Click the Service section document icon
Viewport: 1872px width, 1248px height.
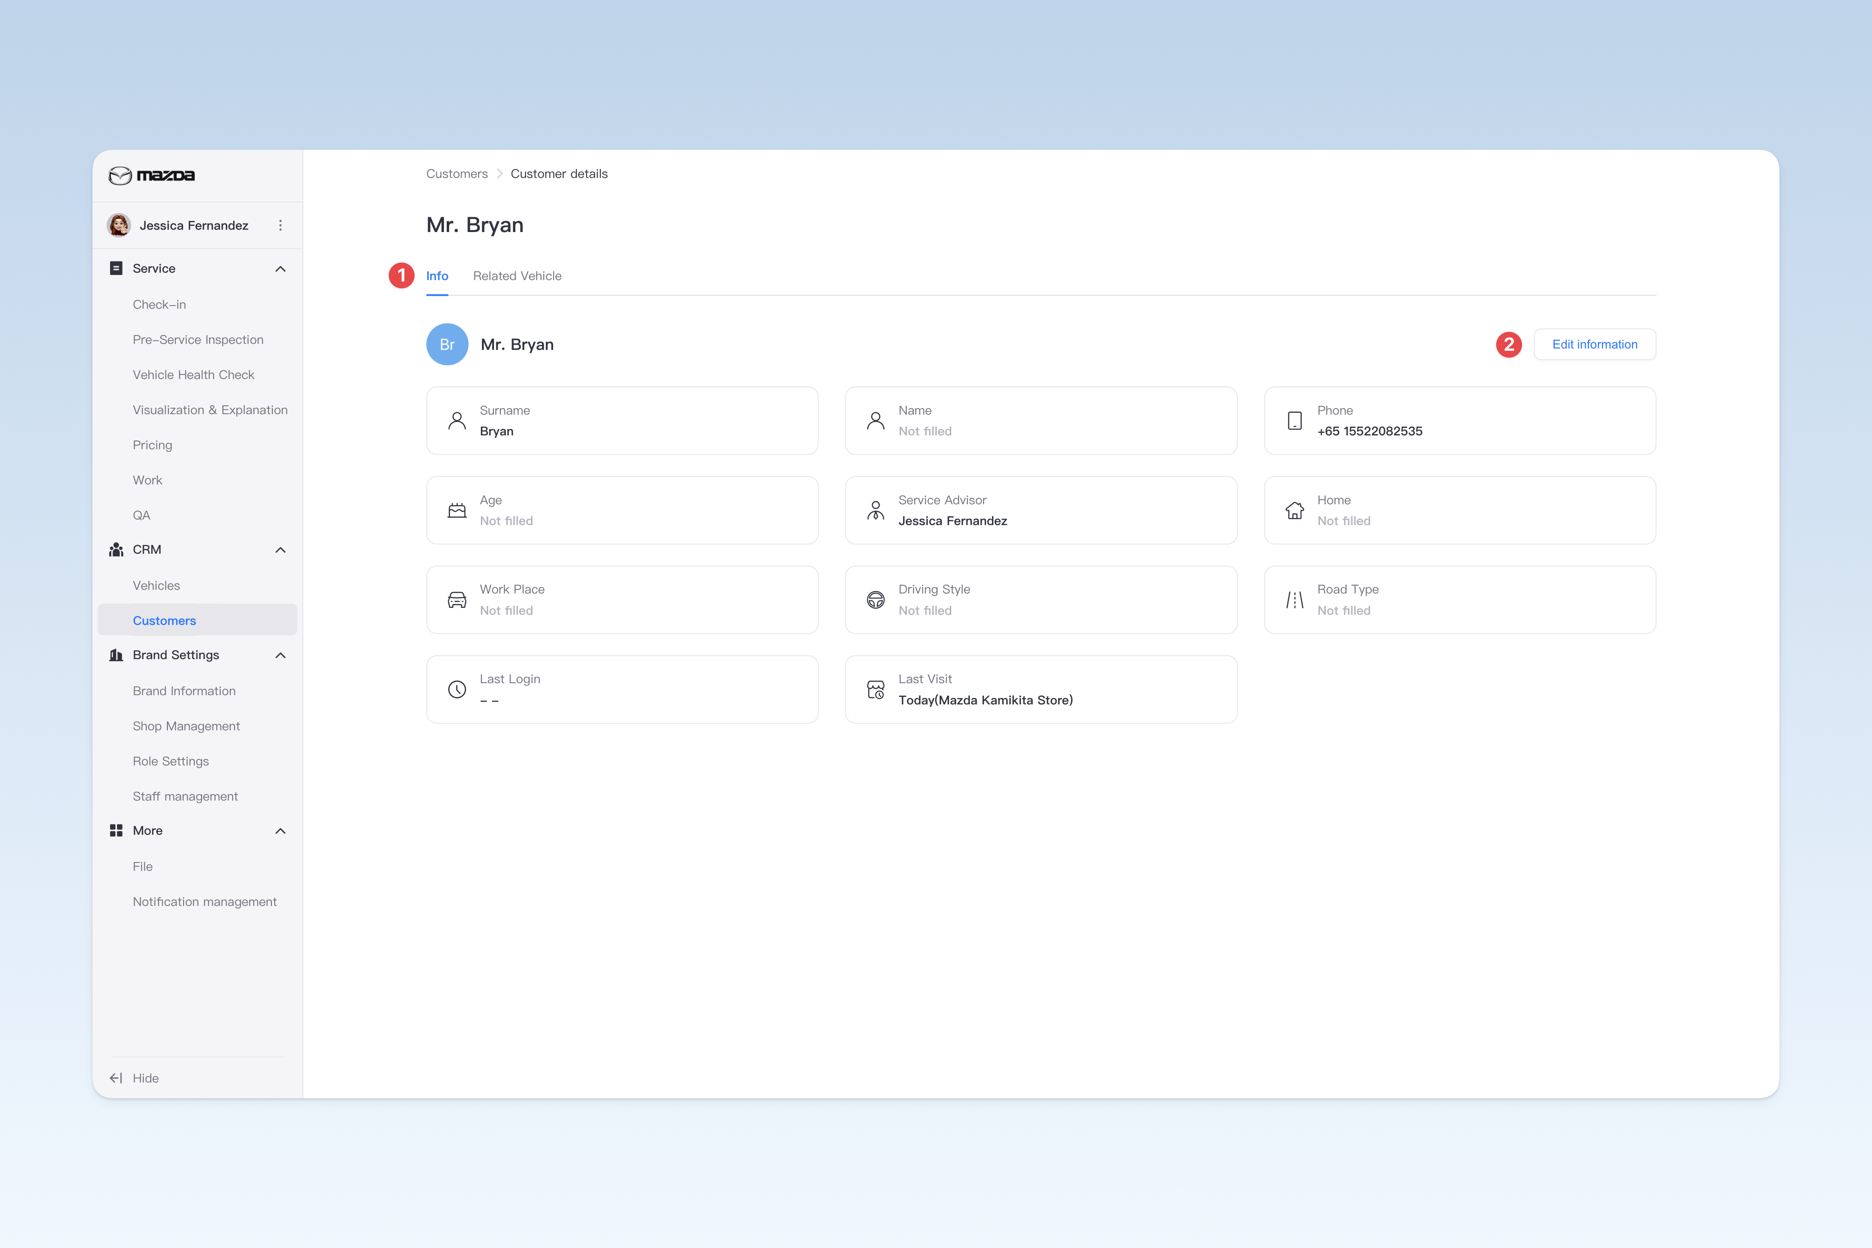click(116, 268)
